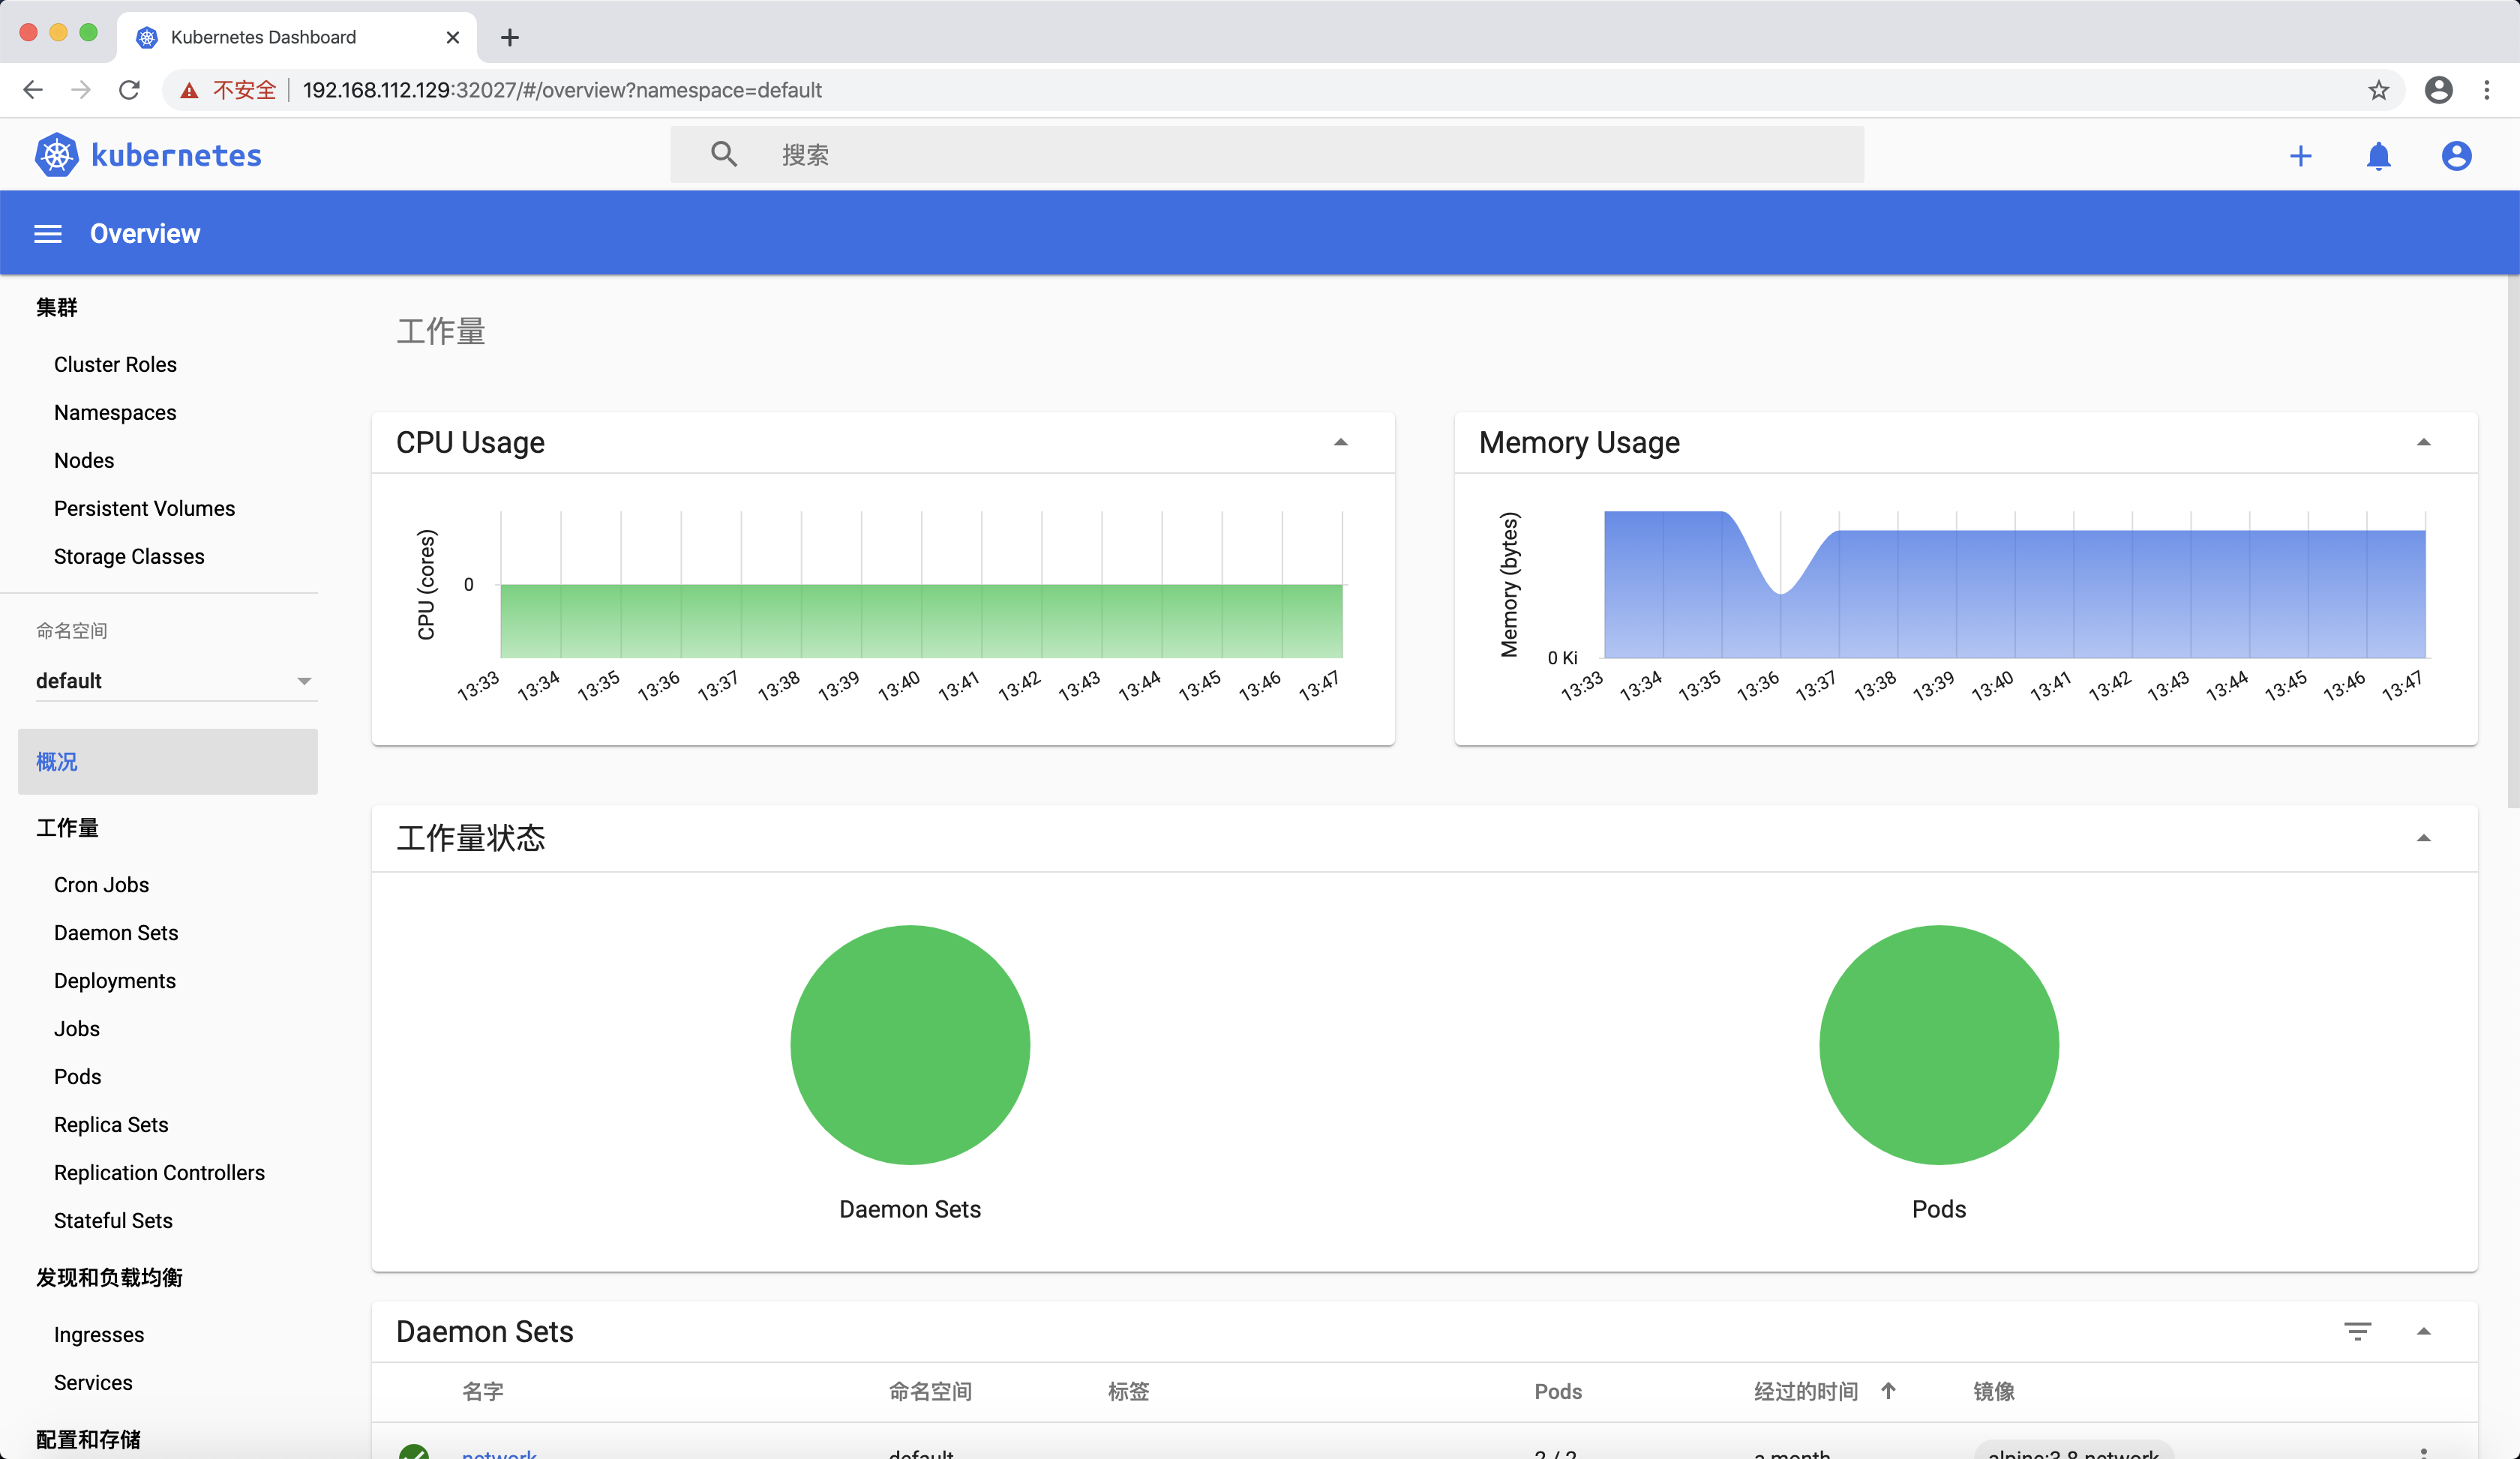Viewport: 2520px width, 1459px height.
Task: Click the not secure warning icon
Action: tap(190, 90)
